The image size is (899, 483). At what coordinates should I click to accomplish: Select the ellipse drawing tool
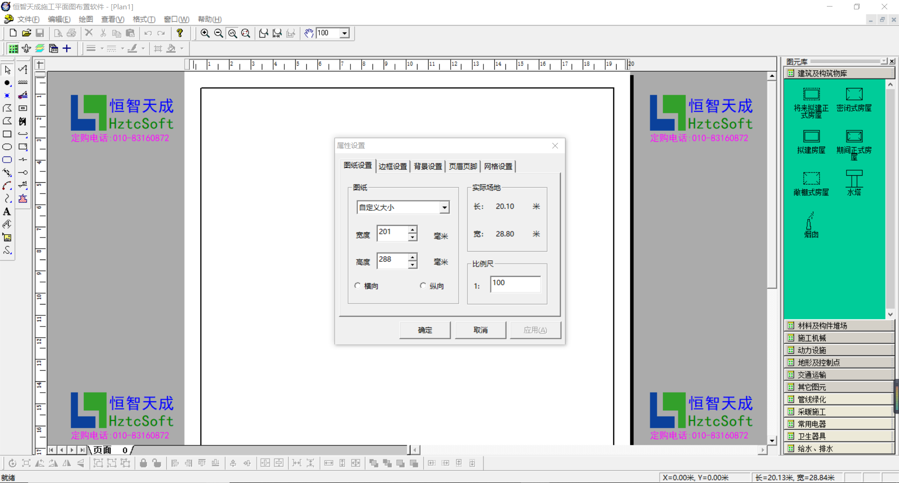click(7, 147)
